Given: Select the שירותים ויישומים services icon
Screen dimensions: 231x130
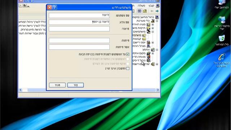Looking at the screenshot, I should click(x=153, y=64).
